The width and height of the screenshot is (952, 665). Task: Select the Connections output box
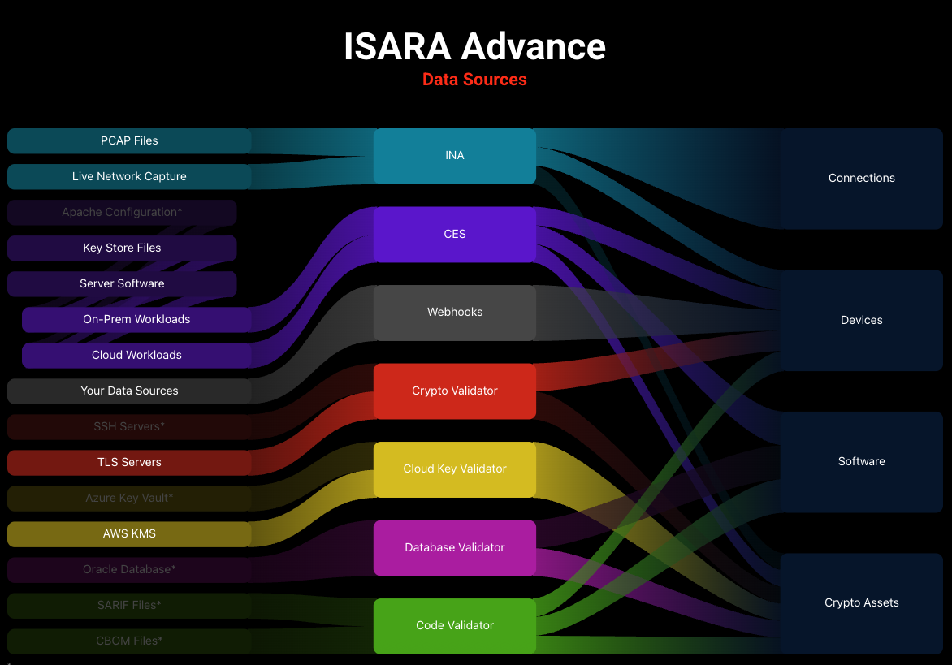coord(862,179)
